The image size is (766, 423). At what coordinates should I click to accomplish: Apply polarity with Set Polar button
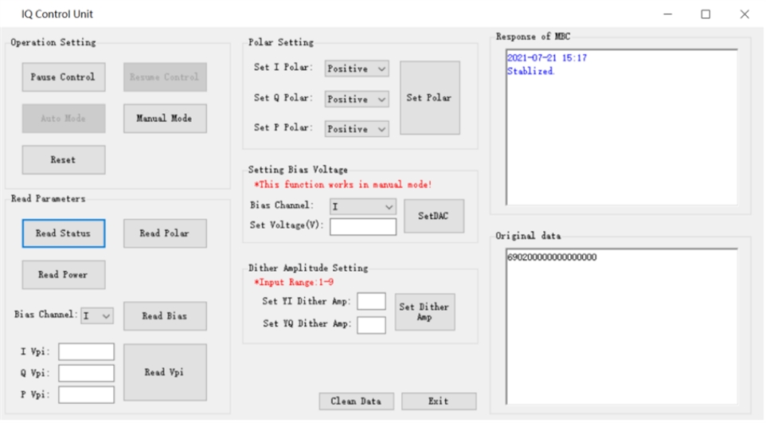point(429,98)
